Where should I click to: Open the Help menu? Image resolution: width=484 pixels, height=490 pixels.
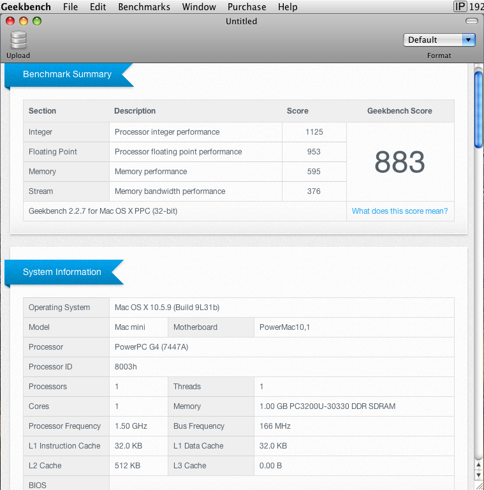(288, 6)
